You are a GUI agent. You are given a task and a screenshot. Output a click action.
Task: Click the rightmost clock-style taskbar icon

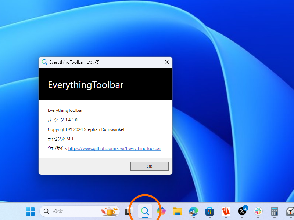pyautogui.click(x=290, y=211)
